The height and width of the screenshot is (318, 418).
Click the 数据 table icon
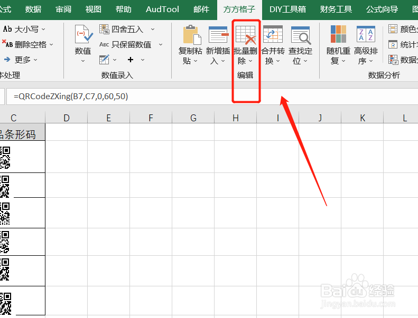tap(393, 60)
